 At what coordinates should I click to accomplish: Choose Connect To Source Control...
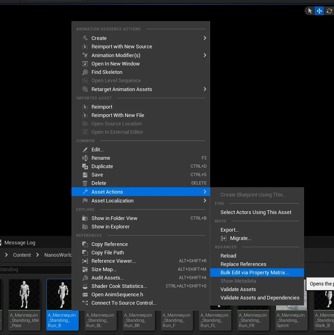point(141,303)
